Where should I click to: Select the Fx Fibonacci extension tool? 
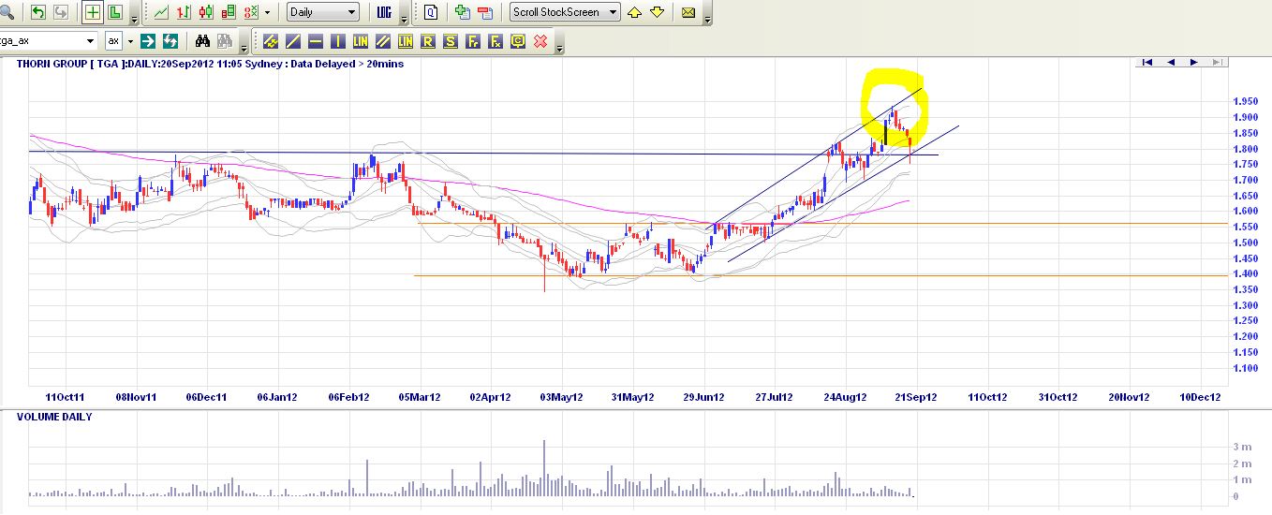pyautogui.click(x=495, y=41)
